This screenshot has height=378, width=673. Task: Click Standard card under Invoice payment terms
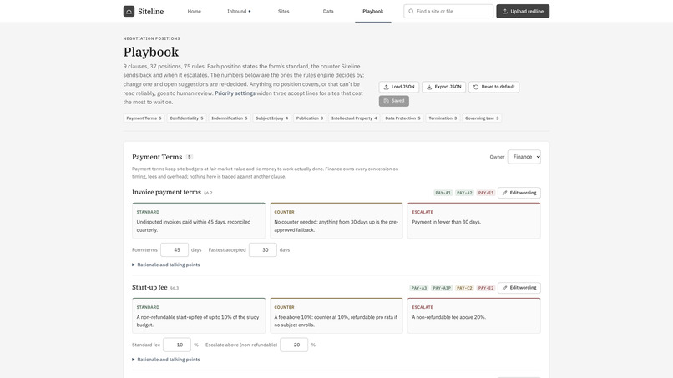coord(199,220)
